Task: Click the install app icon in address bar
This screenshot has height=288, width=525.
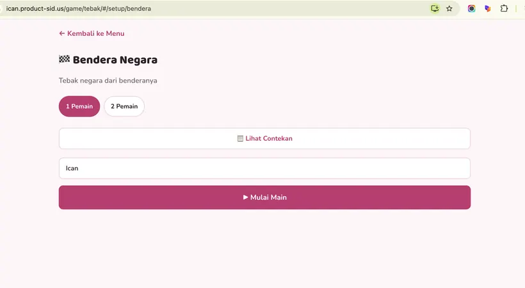Action: coord(435,9)
